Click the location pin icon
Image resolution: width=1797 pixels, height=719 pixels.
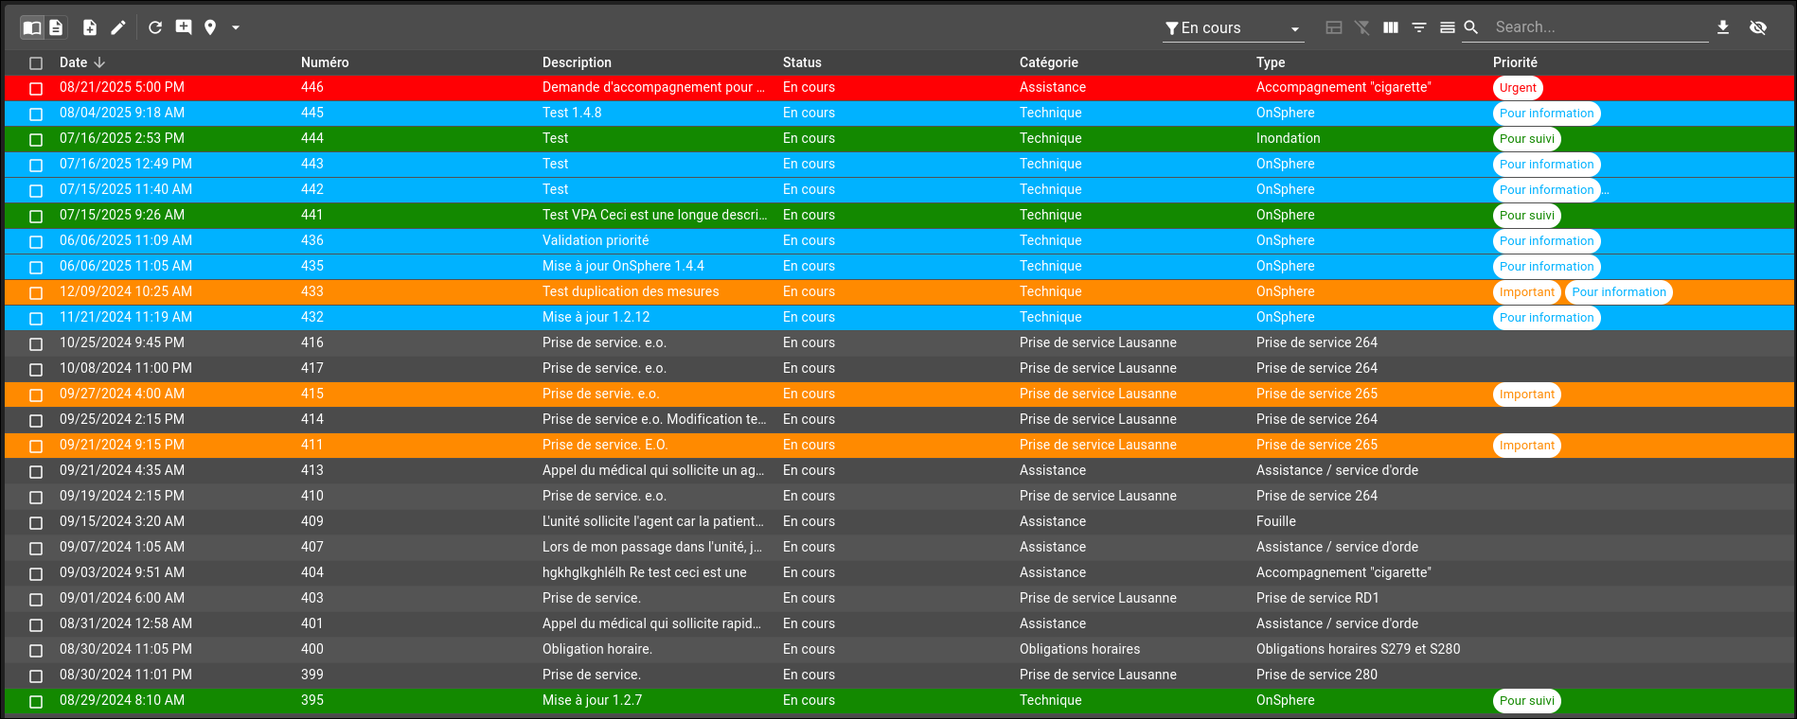pyautogui.click(x=210, y=27)
